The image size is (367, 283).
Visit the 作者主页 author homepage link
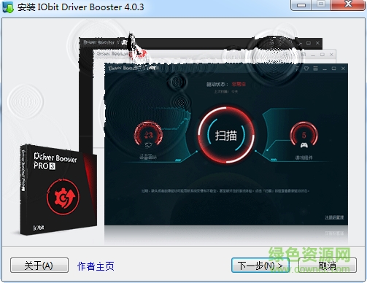pos(96,266)
